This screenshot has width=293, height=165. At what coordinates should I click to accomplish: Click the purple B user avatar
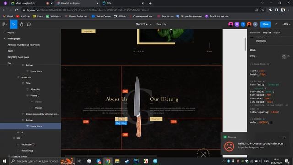click(237, 24)
